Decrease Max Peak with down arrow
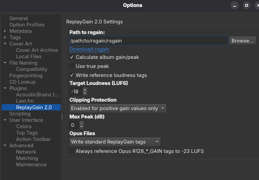This screenshot has height=180, width=259. 81,127
